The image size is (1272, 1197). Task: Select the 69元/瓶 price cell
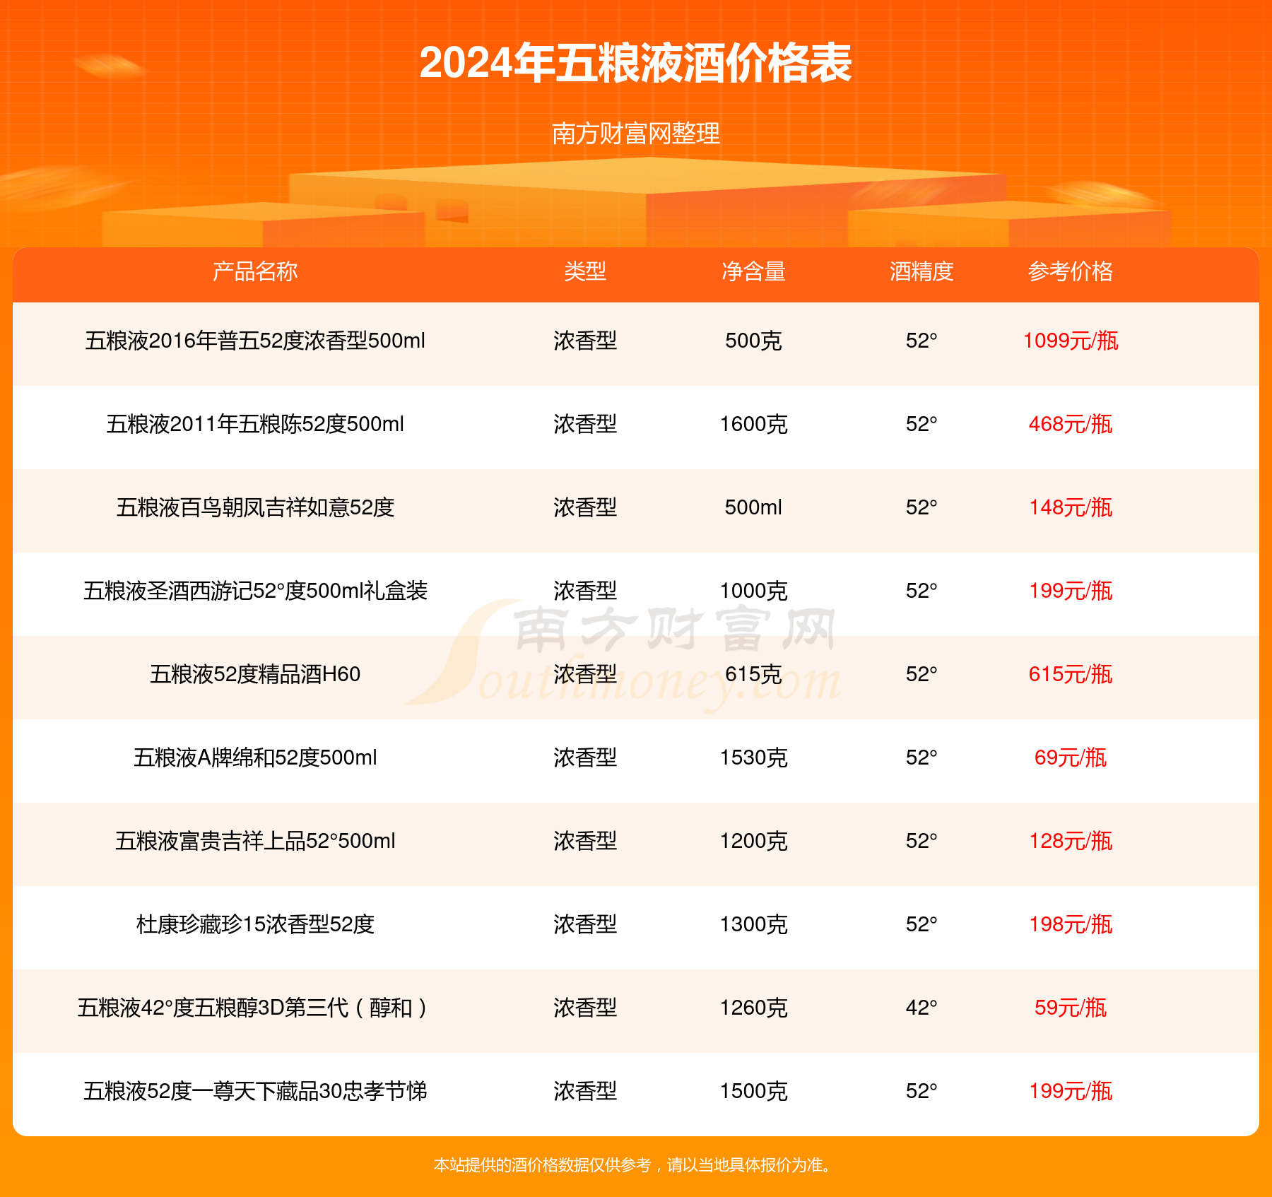point(1071,757)
